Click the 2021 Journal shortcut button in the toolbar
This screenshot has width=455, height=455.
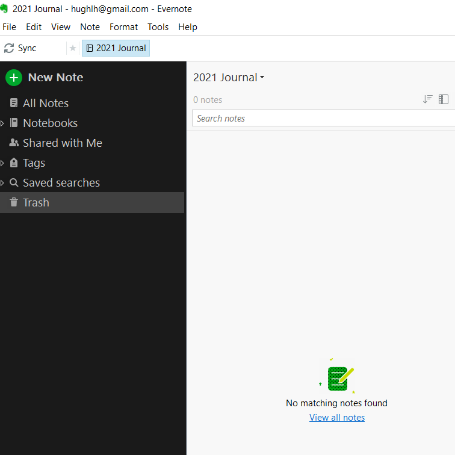tap(116, 48)
